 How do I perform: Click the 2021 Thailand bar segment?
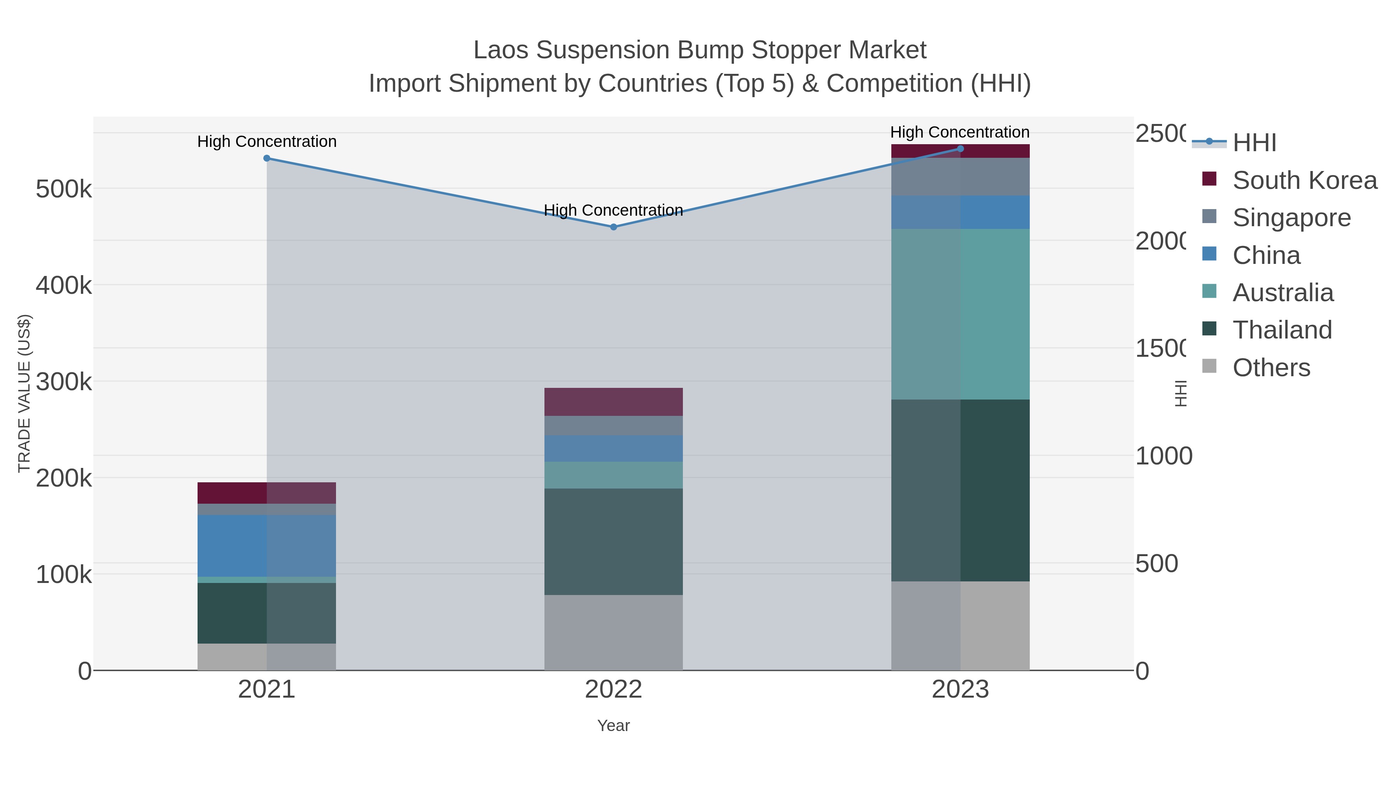coord(266,613)
